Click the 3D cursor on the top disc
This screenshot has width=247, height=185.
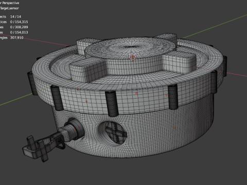pyautogui.click(x=133, y=57)
